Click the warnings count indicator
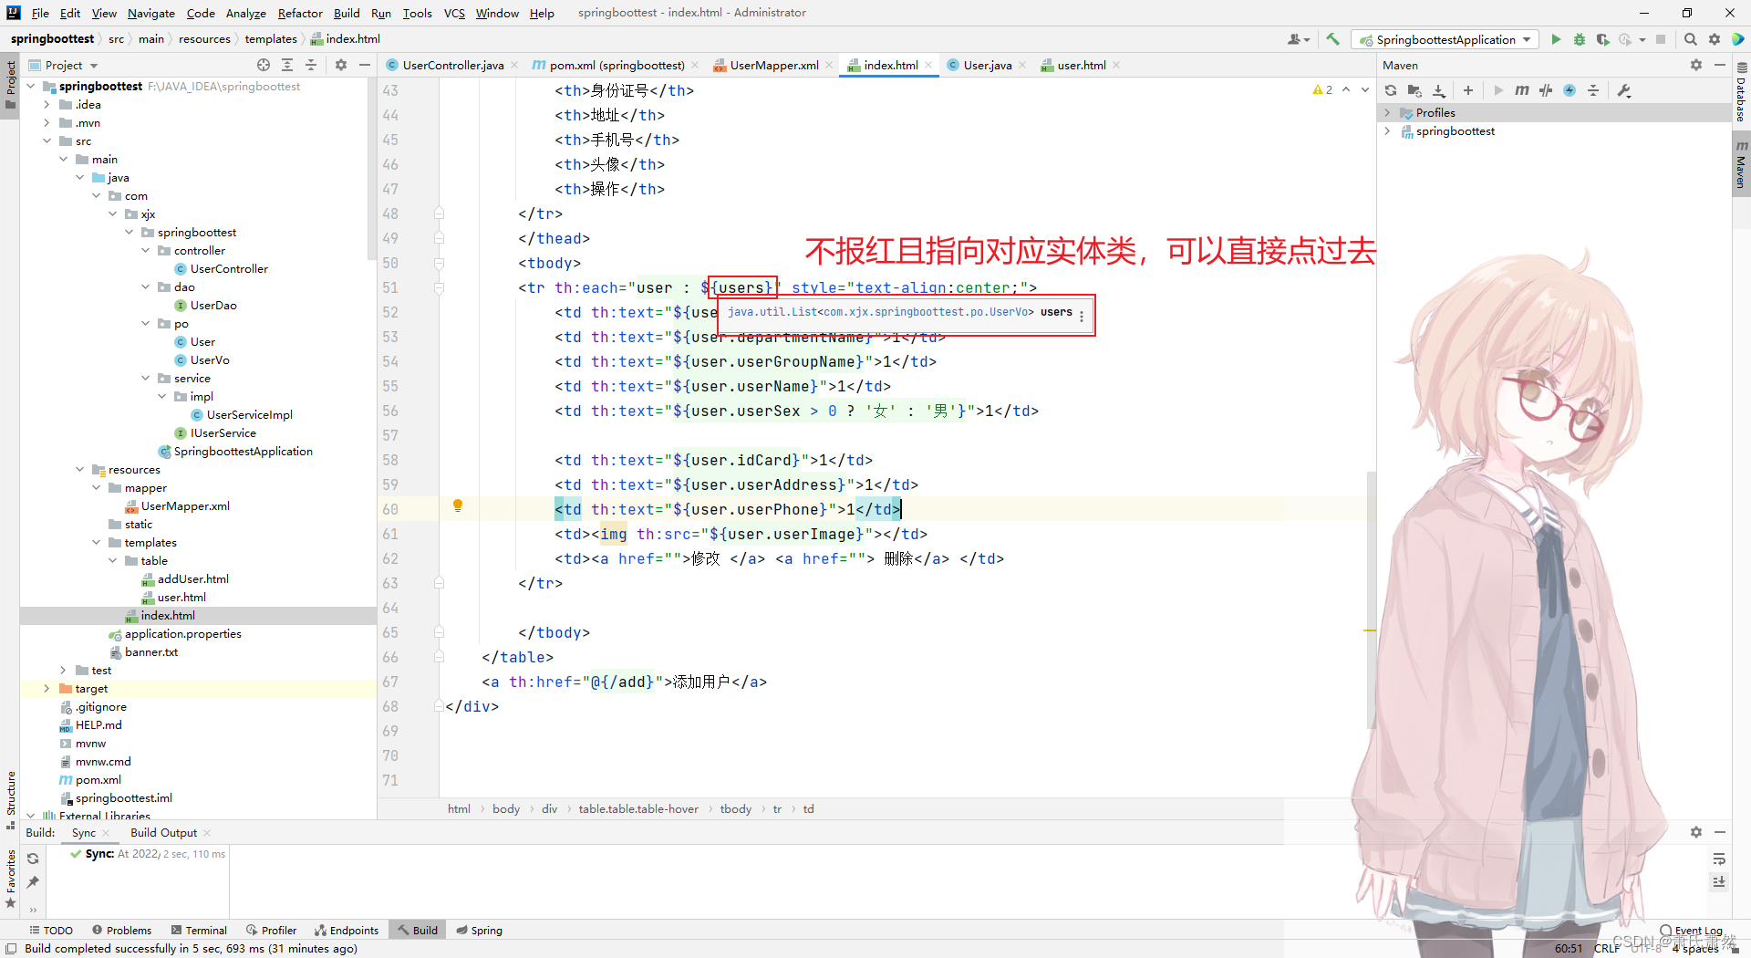 click(x=1322, y=89)
